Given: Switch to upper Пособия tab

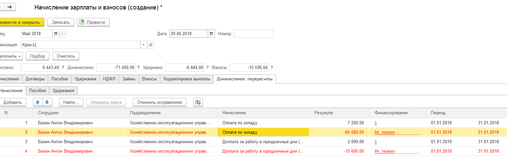Looking at the screenshot, I should pyautogui.click(x=60, y=79).
